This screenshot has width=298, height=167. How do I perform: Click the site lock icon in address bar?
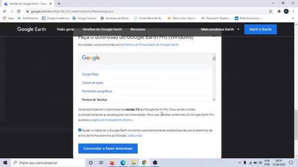click(27, 11)
